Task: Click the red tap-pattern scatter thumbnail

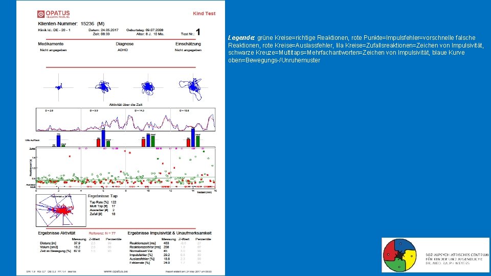Action: click(x=61, y=210)
